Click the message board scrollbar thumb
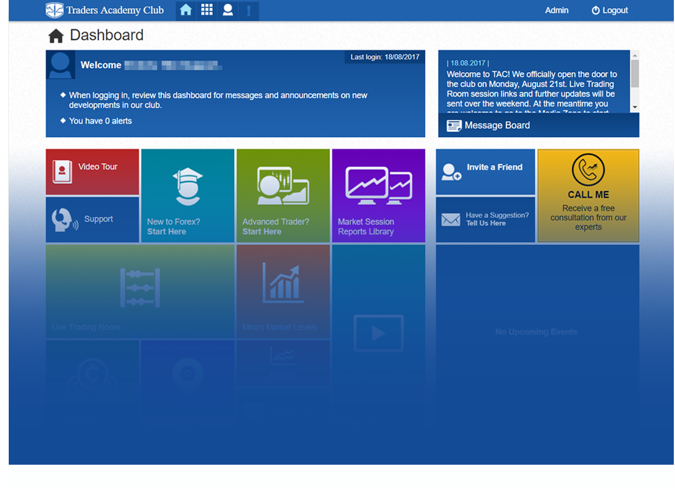The width and height of the screenshot is (675, 488). tap(635, 73)
